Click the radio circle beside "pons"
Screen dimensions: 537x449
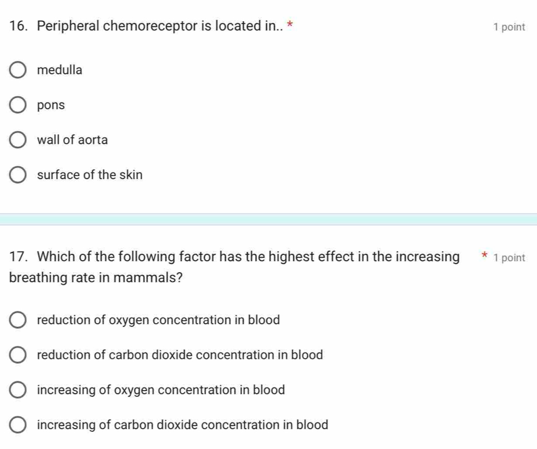(18, 105)
